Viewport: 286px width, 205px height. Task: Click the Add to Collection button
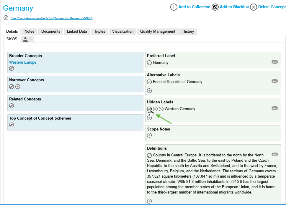click(190, 7)
